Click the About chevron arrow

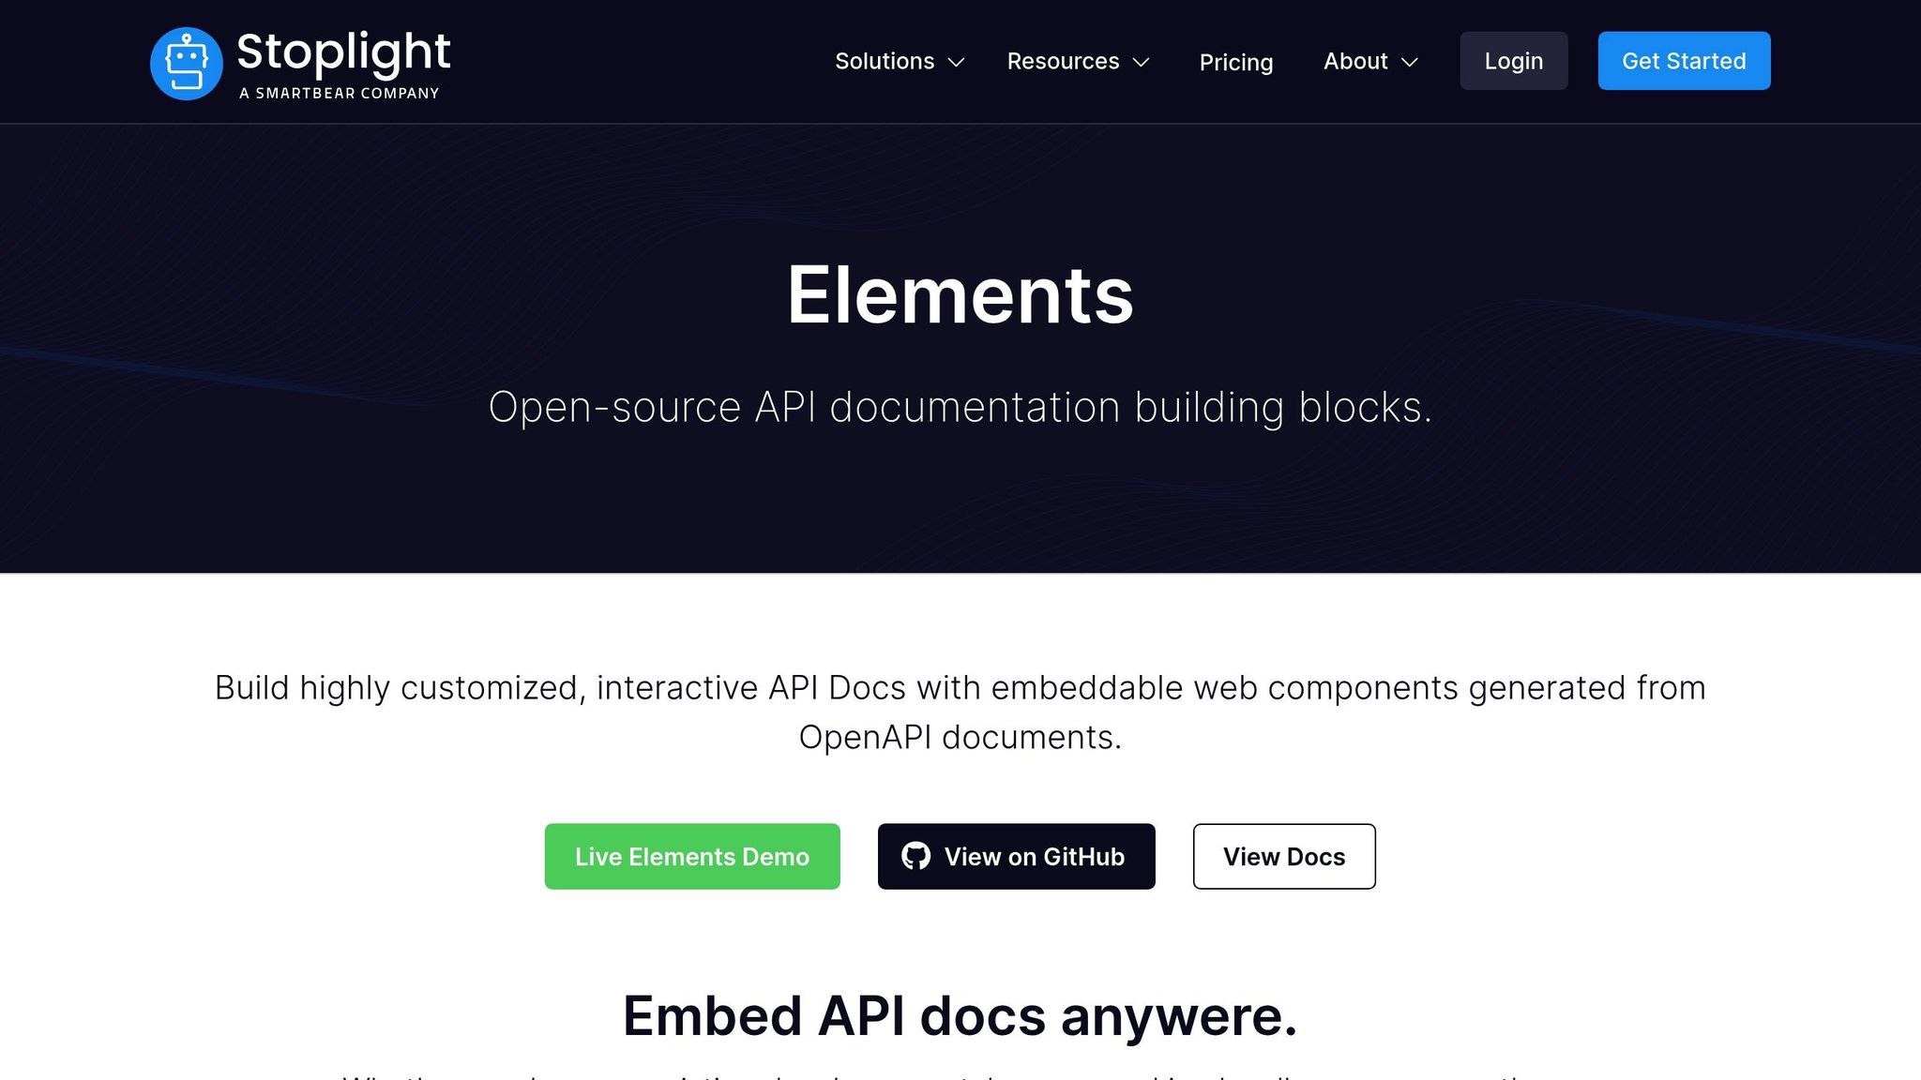[1409, 62]
